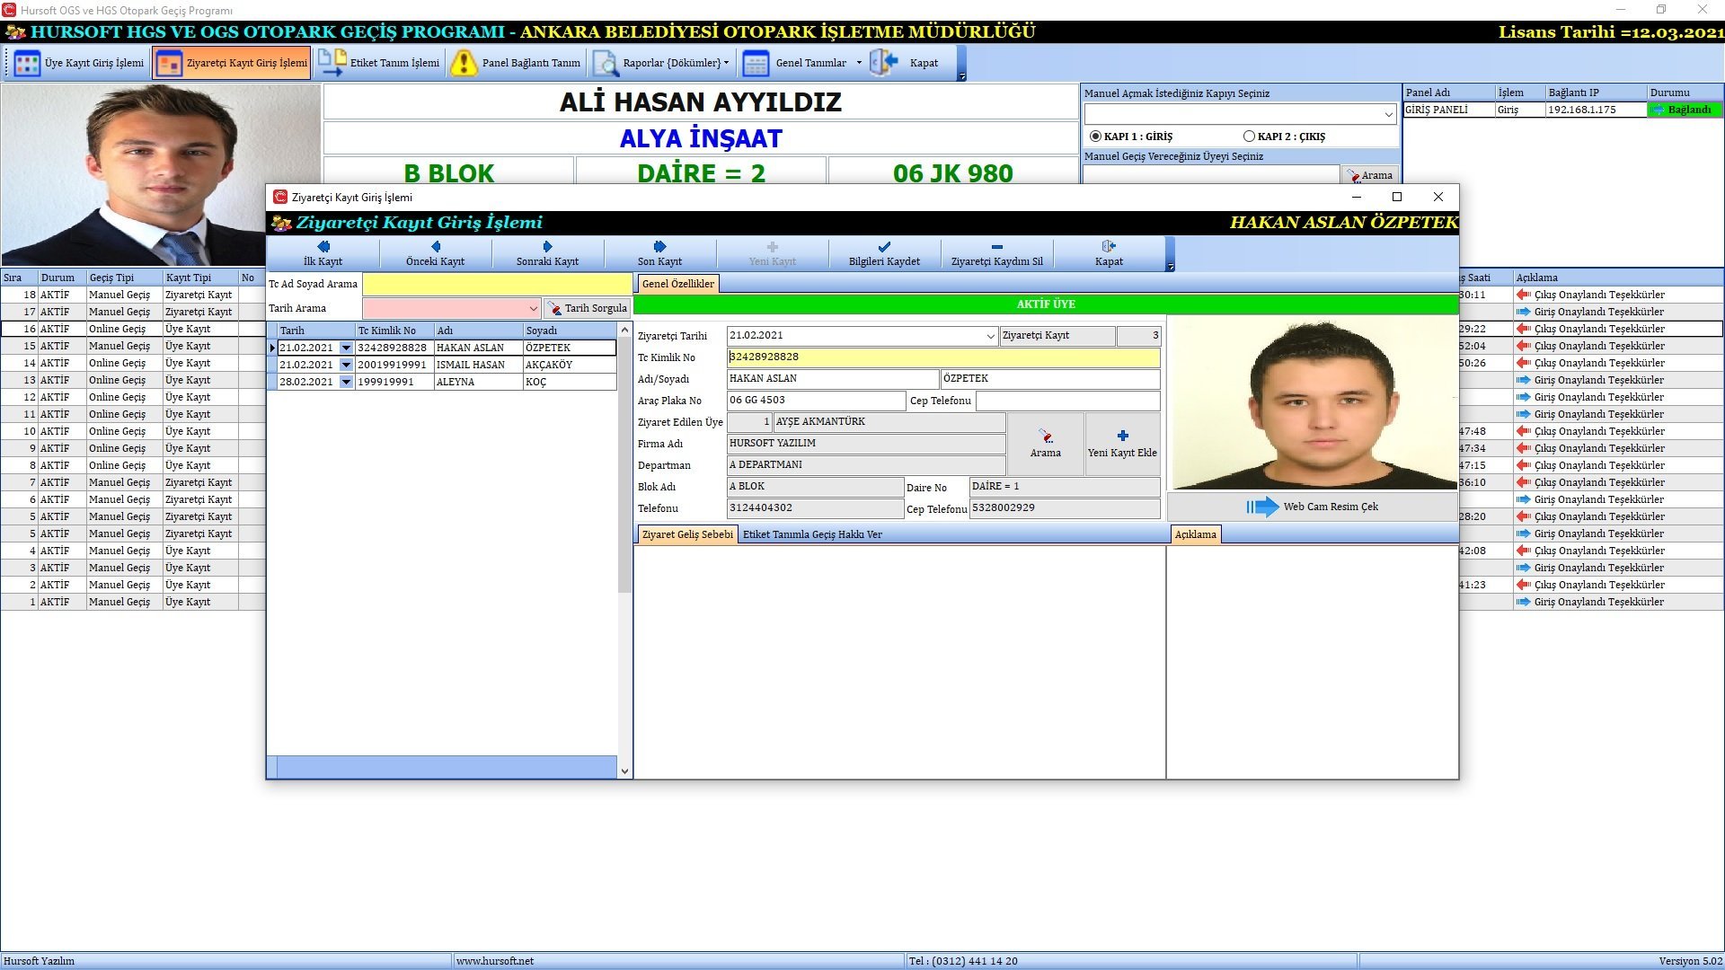
Task: Select KAPI 1 : GİRİŞ radio button
Action: (1095, 137)
